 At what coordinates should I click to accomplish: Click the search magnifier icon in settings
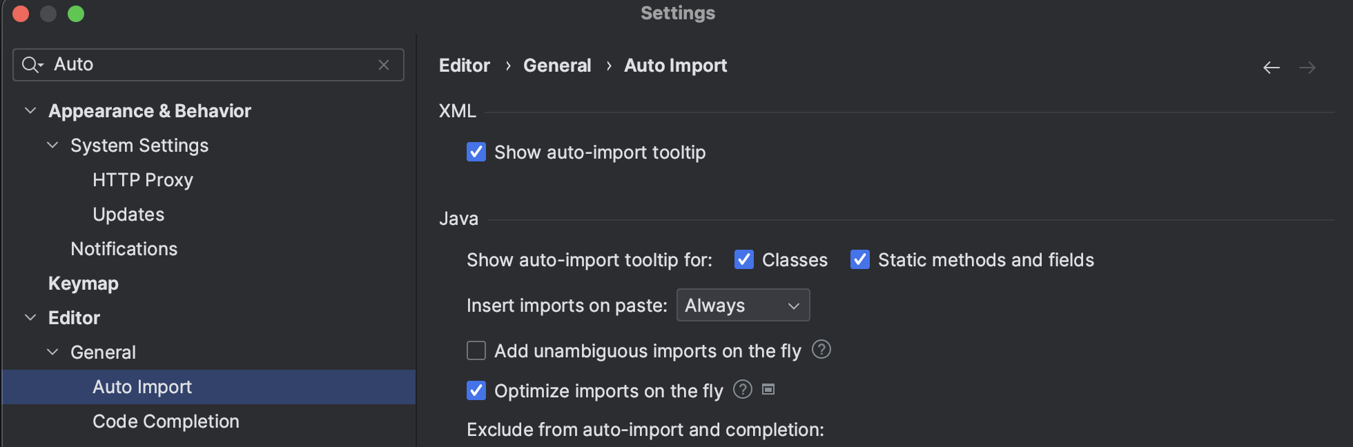[30, 65]
